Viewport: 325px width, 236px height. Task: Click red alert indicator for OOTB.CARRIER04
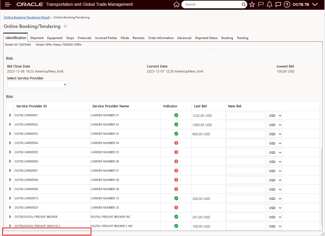[176, 143]
